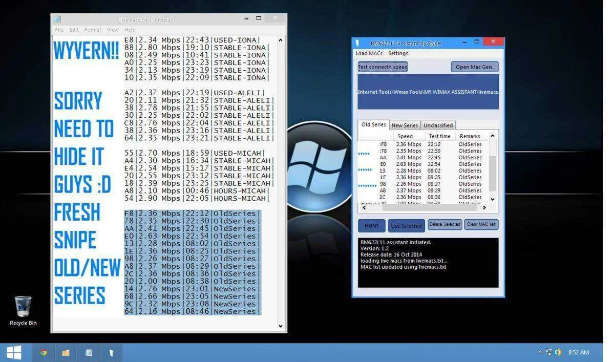This screenshot has height=362, width=614.
Task: Click Open Mac Gen. button
Action: [x=474, y=67]
